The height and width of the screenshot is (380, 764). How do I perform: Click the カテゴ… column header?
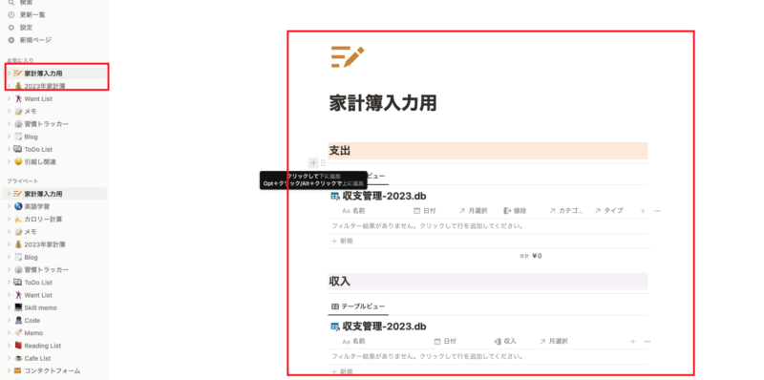coord(566,211)
